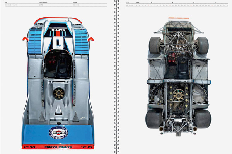The width and height of the screenshot is (232, 154).
Task: Click the bare chassis car photo
Action: tap(178, 77)
